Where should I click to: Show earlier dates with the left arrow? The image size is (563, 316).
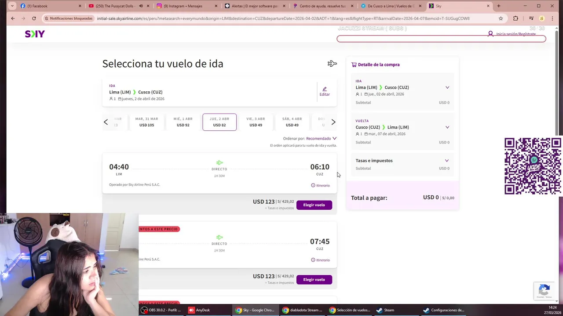tap(106, 122)
